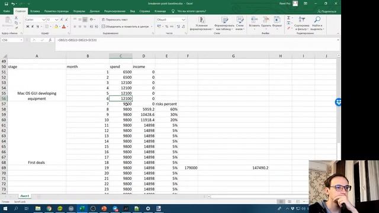
Task: Click Удалить cells button in ribbon
Action: [x=266, y=24]
